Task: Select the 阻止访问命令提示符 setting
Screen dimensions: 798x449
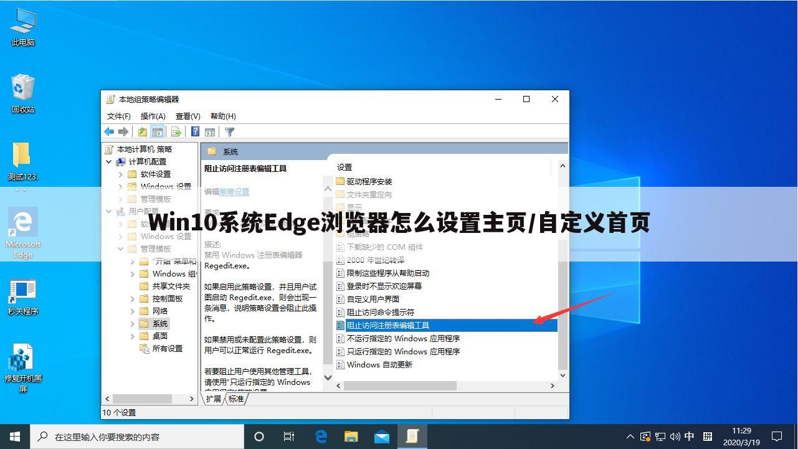Action: (380, 312)
